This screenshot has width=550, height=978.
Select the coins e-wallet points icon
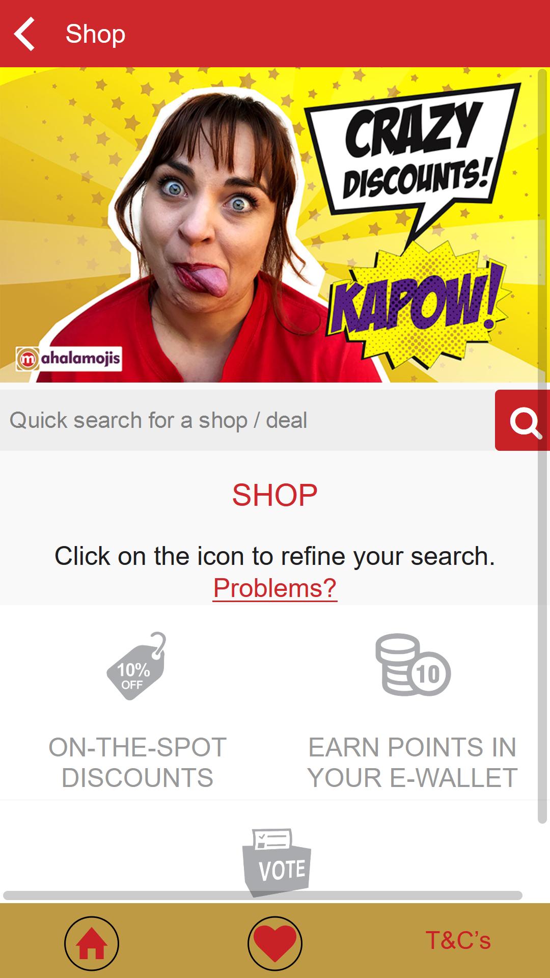point(413,665)
